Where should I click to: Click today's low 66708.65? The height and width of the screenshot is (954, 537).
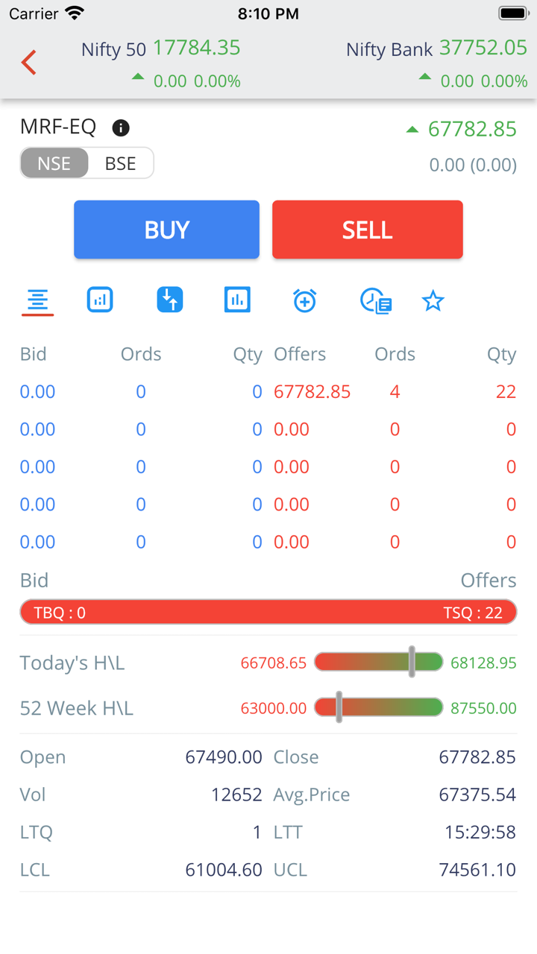(x=274, y=663)
